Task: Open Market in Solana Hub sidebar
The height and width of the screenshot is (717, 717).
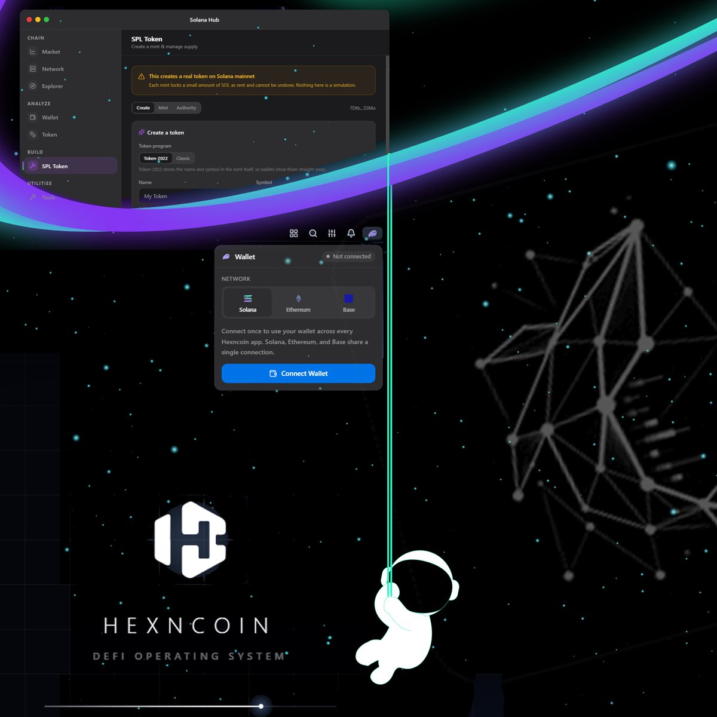Action: [x=71, y=52]
